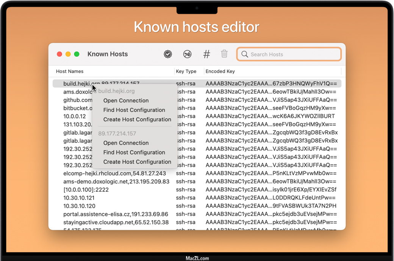394x261 pixels.
Task: Select the elcomp-hejki.rhcloud.com host row
Action: [114, 173]
